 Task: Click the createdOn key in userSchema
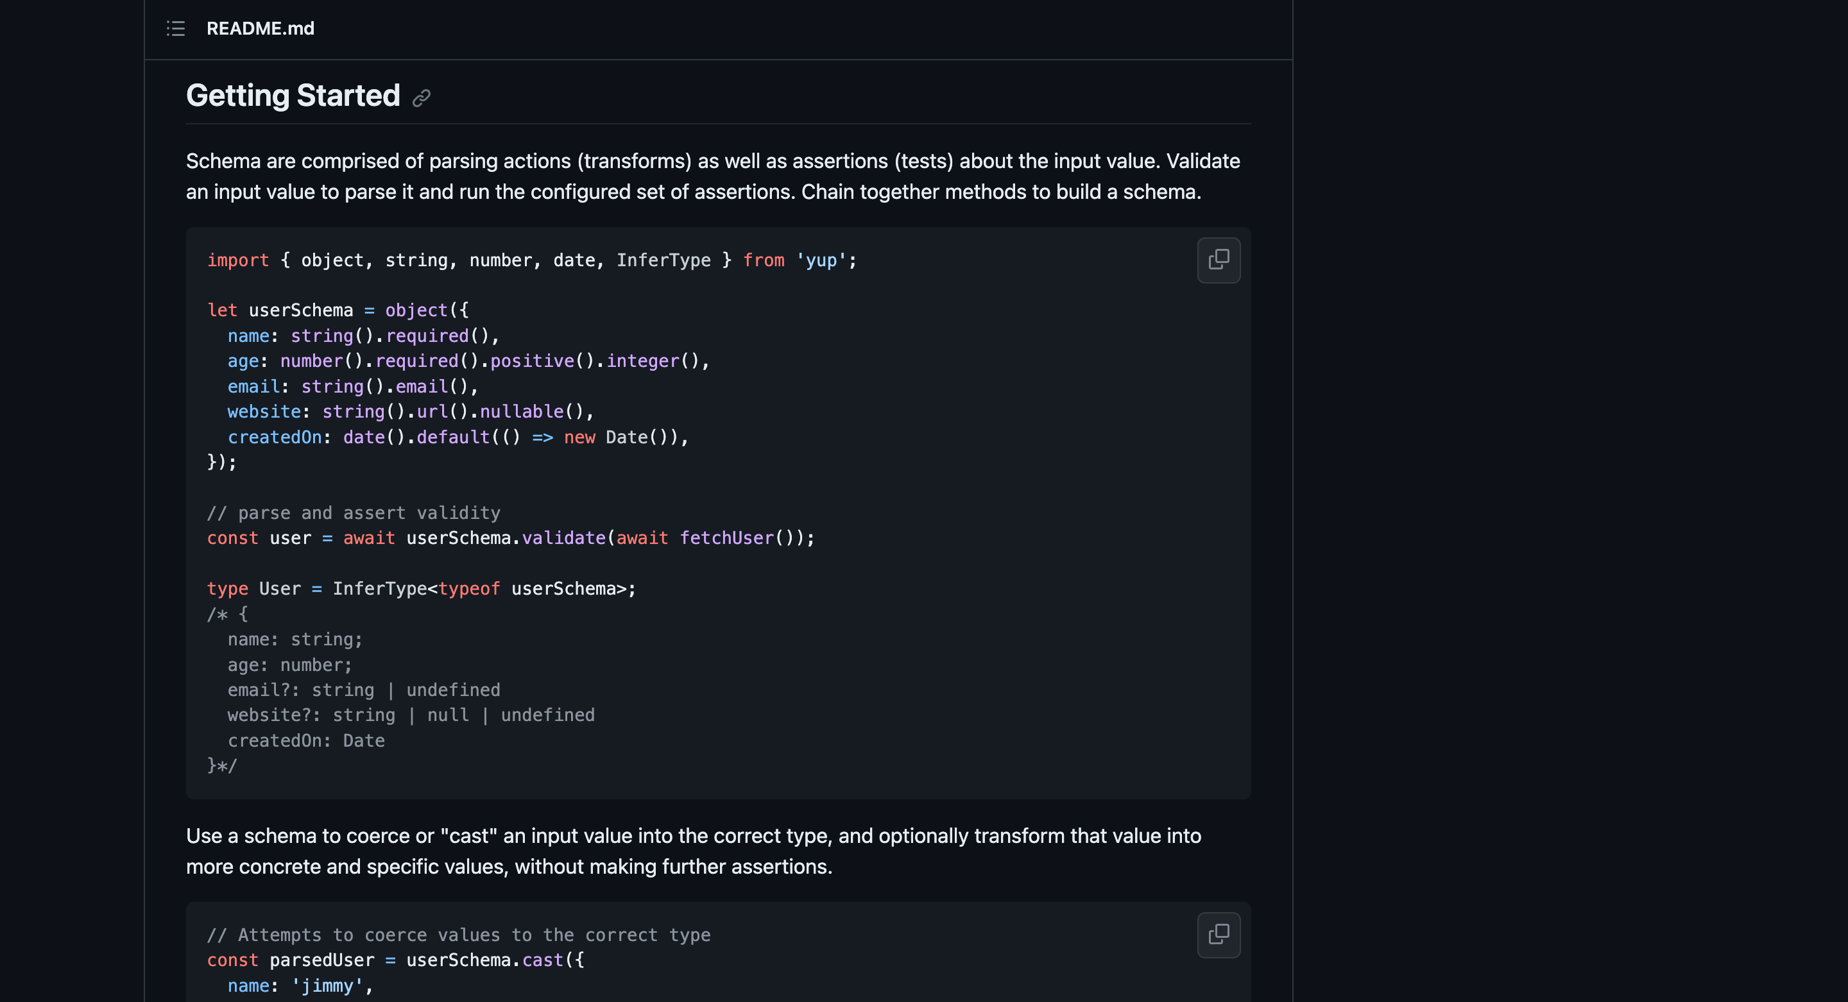tap(274, 437)
